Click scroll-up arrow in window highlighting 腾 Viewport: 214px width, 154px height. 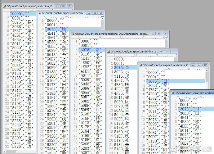pyautogui.click(x=102, y=18)
